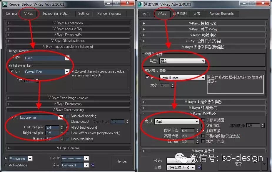The width and height of the screenshot is (272, 172).
Task: Open the 设置 tab in right window
Action: click(197, 14)
